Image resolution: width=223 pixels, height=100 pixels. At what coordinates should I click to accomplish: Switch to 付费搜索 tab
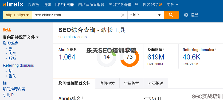[132, 83]
